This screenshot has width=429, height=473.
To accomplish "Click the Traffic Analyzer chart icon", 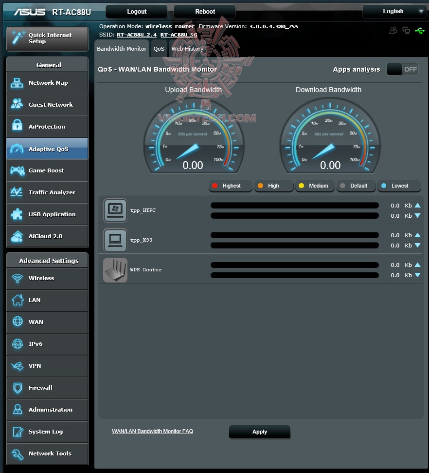I will 17,192.
